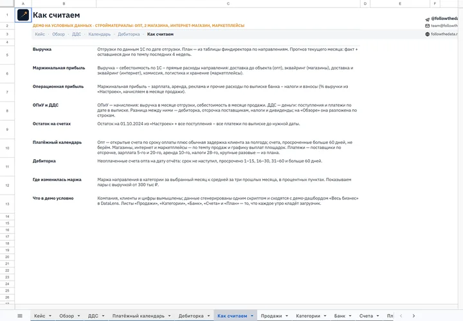Select row 20 header
The image size is (463, 321).
pos(7,257)
